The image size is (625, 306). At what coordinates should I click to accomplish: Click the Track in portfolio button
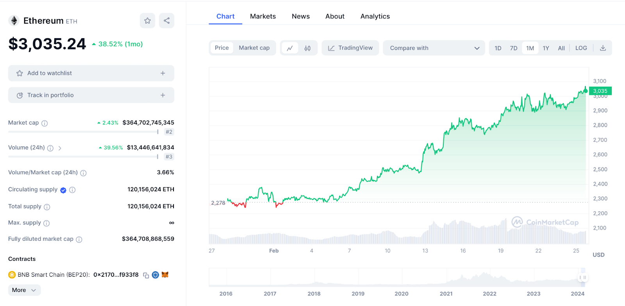click(x=91, y=95)
